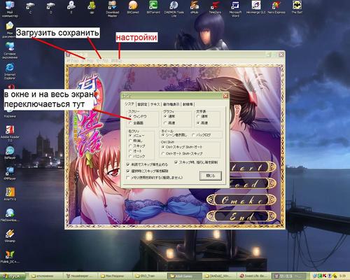Open the Microsoft Word shortcut
350x280 pixels.
pyautogui.click(x=235, y=9)
